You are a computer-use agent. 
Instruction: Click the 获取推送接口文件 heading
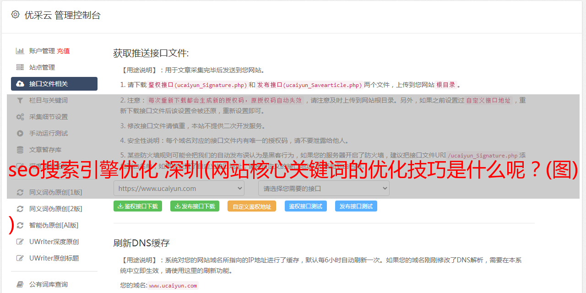coord(151,53)
